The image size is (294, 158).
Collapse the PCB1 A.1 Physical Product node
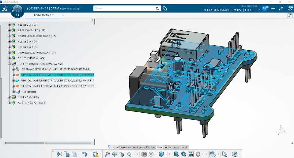(9, 64)
